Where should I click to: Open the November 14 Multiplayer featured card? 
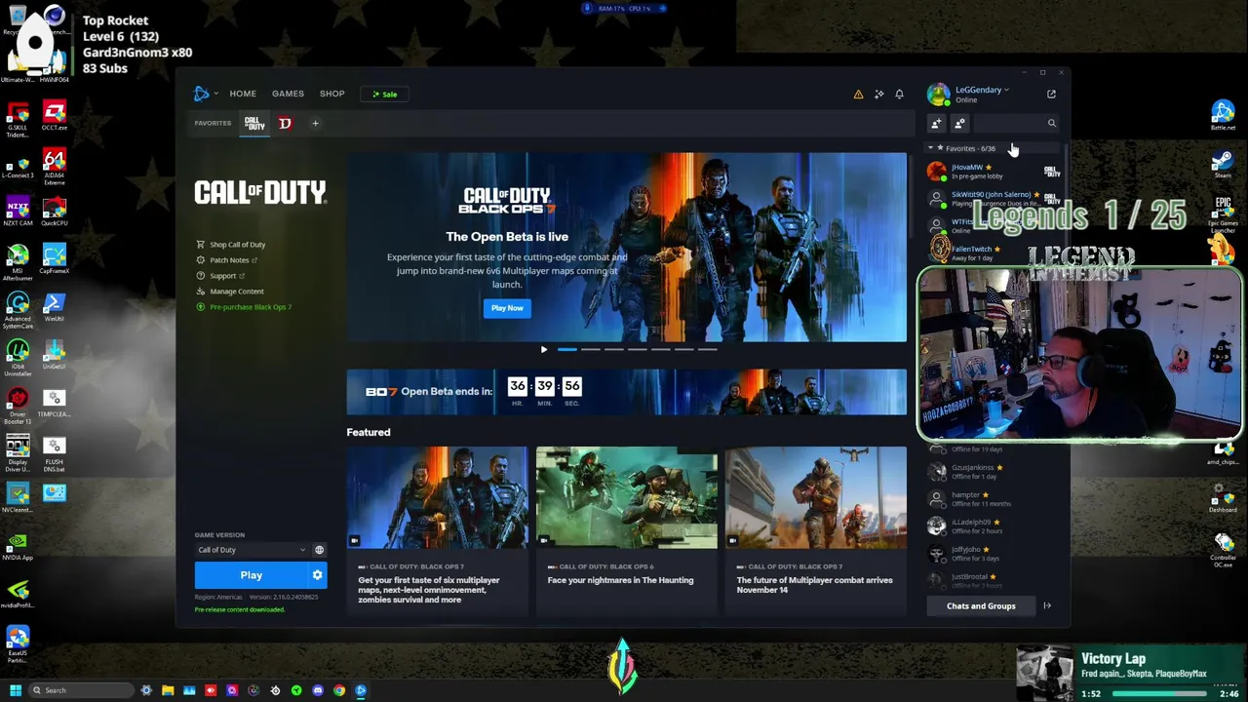click(815, 531)
